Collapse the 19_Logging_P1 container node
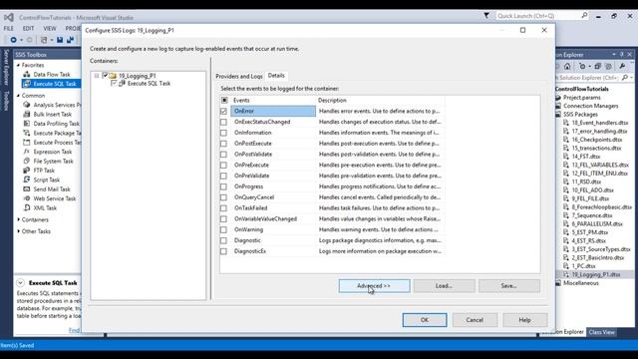Screen dimensions: 638x359 97,76
